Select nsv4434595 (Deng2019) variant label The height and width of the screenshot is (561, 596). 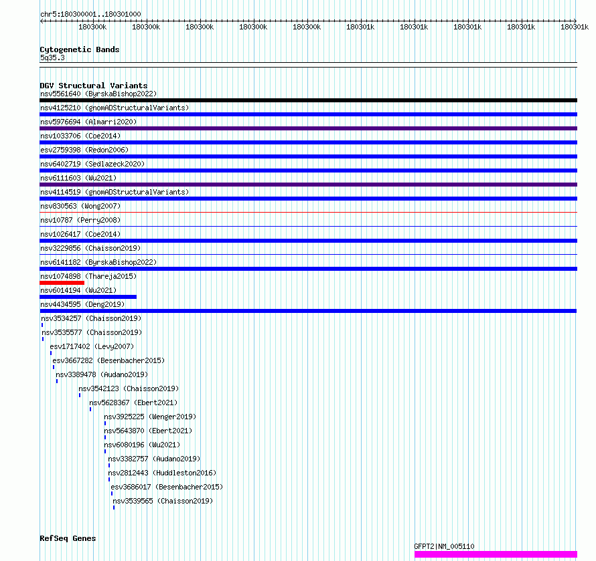tap(82, 304)
